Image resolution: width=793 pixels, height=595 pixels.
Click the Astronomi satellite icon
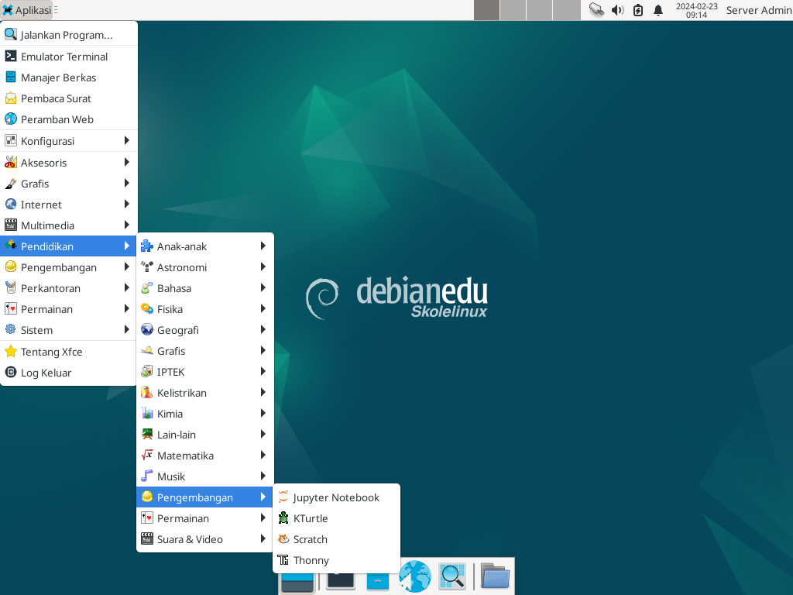(147, 267)
